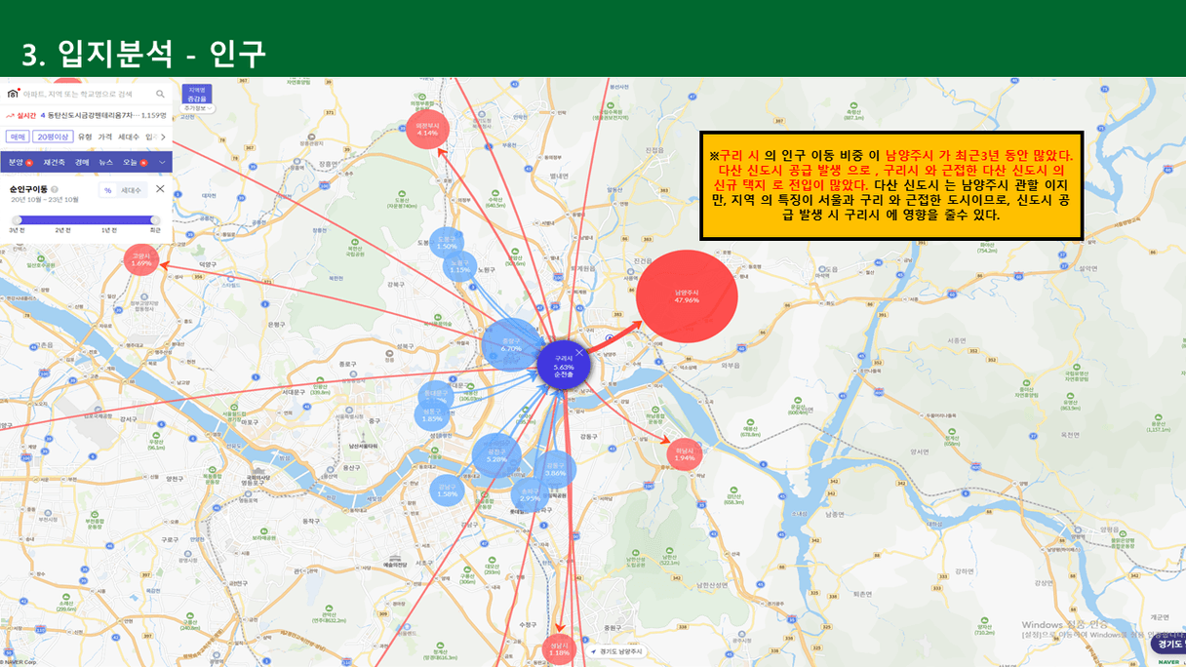This screenshot has height=667, width=1186.
Task: Select the 강남구 1.58% blue bubble
Action: 447,490
